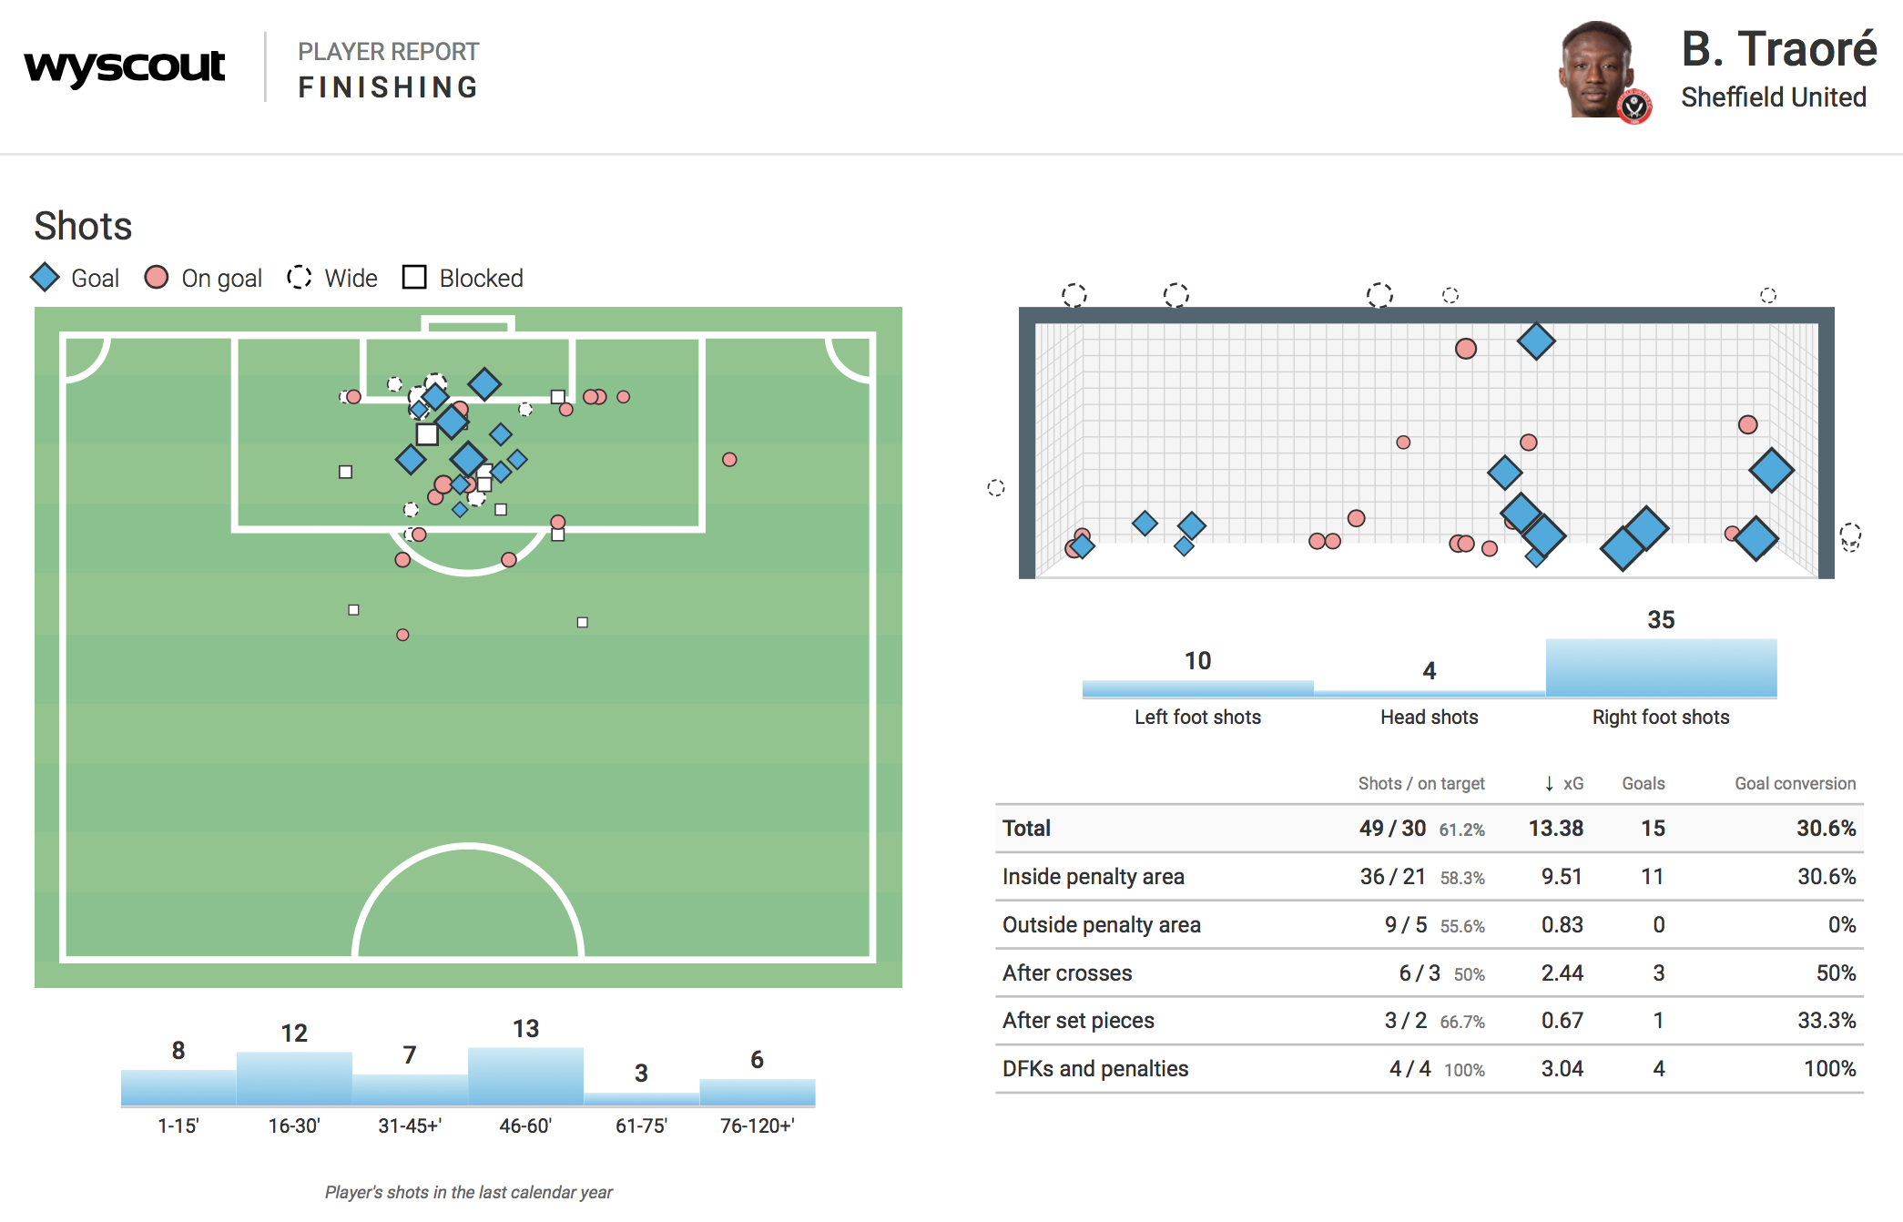This screenshot has height=1222, width=1903.
Task: Click the Outside penalty area row
Action: tap(1429, 925)
